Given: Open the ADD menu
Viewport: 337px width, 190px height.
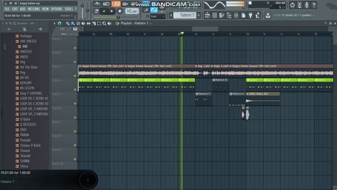Looking at the screenshot, I should (x=22, y=9).
